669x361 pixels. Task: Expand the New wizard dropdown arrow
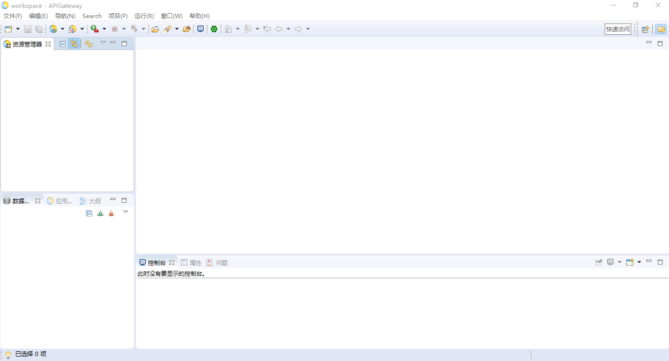18,29
